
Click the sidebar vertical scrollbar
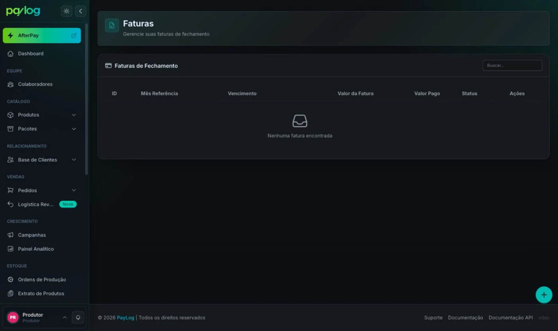(x=86, y=99)
